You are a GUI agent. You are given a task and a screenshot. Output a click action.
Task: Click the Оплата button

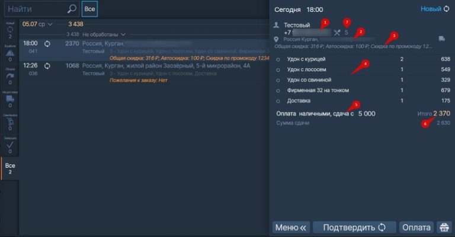(x=416, y=228)
